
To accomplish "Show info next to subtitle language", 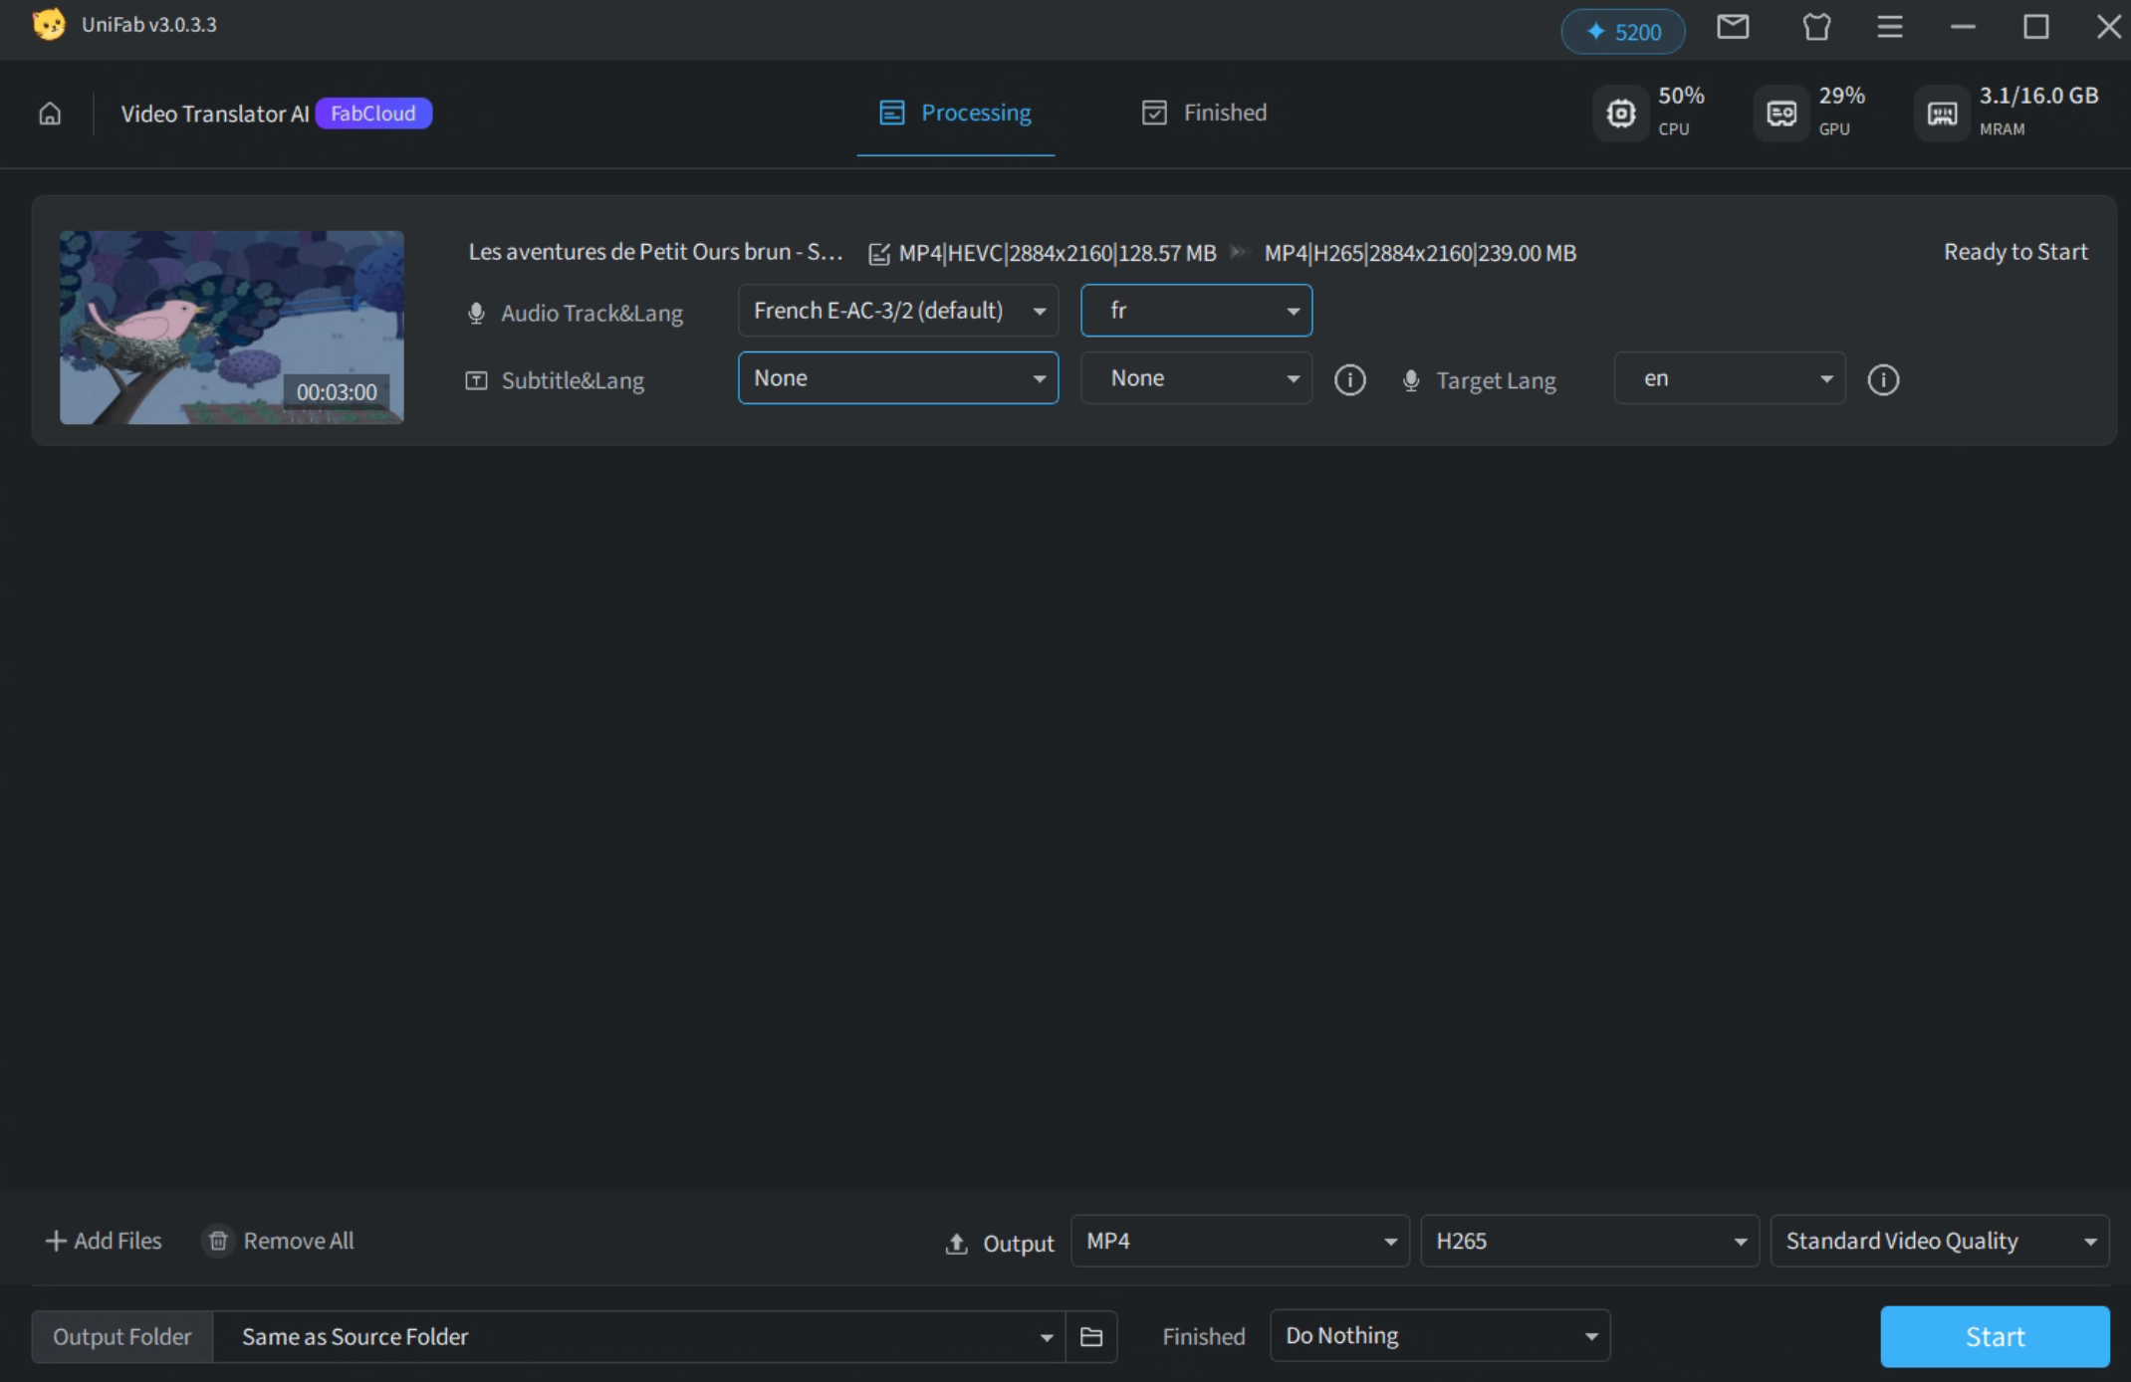I will pos(1349,379).
